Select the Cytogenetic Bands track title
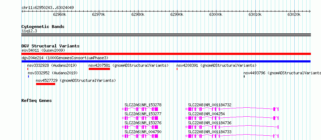The image size is (321, 140). pyautogui.click(x=43, y=27)
